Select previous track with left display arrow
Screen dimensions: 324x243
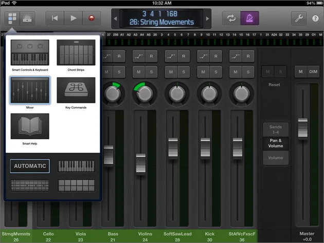115,18
